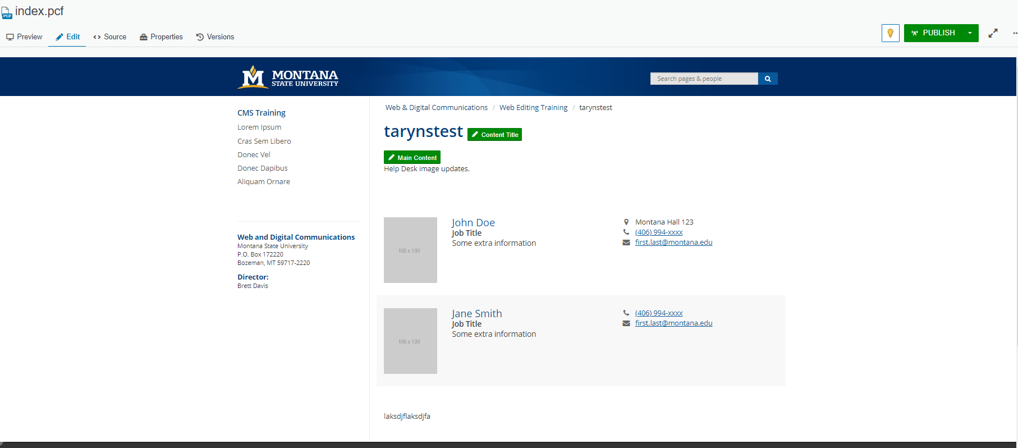The image size is (1018, 448).
Task: Open Lorem Ipsum in the sidebar
Action: [259, 127]
